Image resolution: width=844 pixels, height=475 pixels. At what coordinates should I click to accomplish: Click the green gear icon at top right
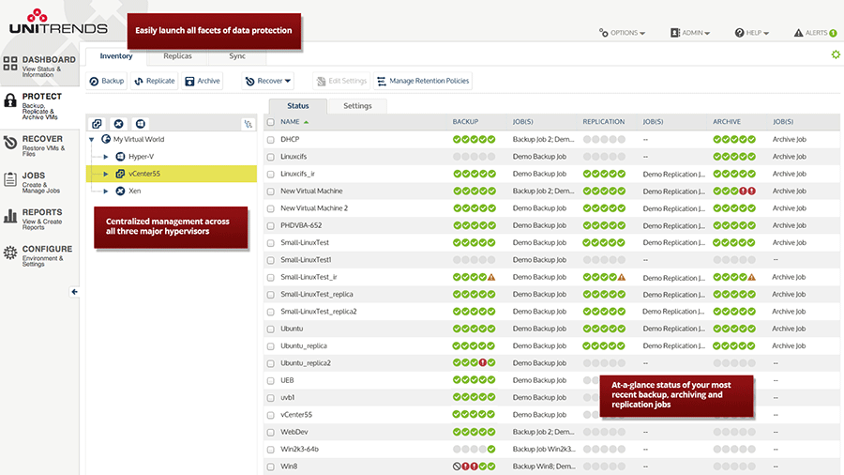pos(836,54)
